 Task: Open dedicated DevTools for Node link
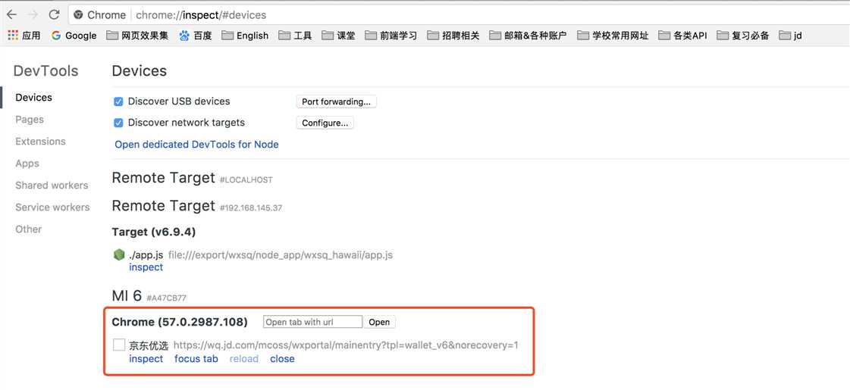(x=196, y=145)
